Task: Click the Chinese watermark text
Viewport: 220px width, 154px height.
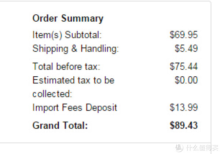Action: tap(202, 148)
